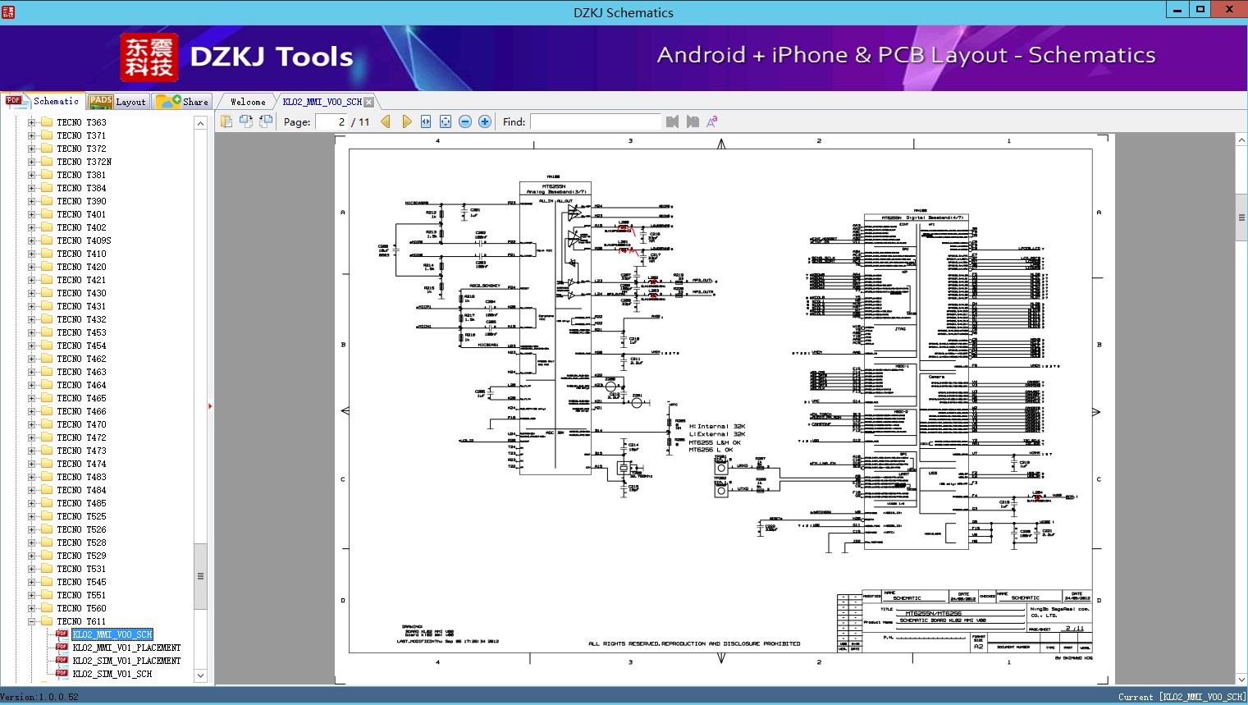
Task: Open the Welcome document tab
Action: (248, 102)
